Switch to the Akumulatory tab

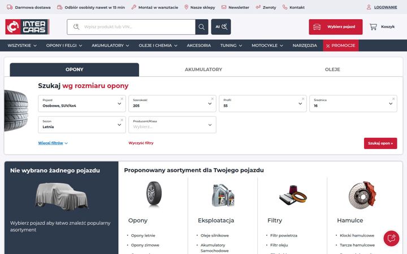[x=203, y=69]
